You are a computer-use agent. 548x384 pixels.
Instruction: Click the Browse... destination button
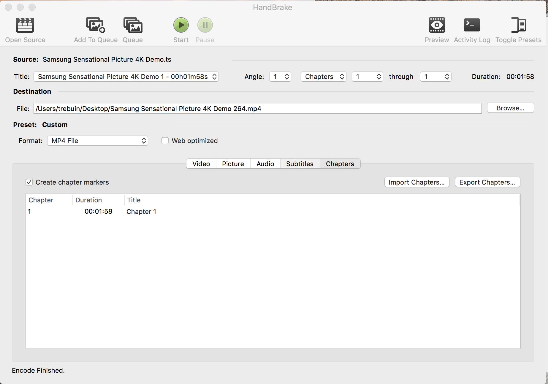[510, 108]
